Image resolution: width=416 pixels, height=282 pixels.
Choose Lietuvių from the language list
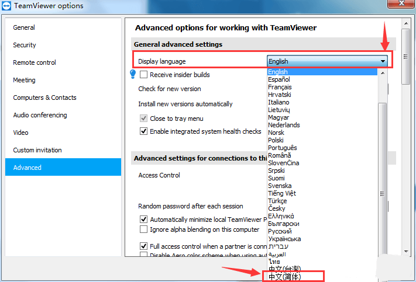[322, 110]
